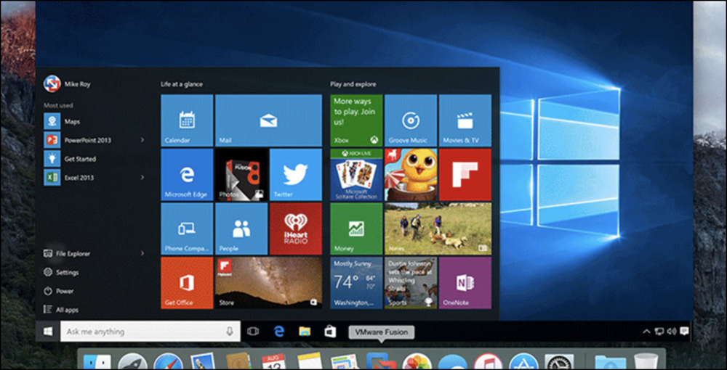This screenshot has height=370, width=727.
Task: Click the Get Office tile
Action: (x=187, y=283)
